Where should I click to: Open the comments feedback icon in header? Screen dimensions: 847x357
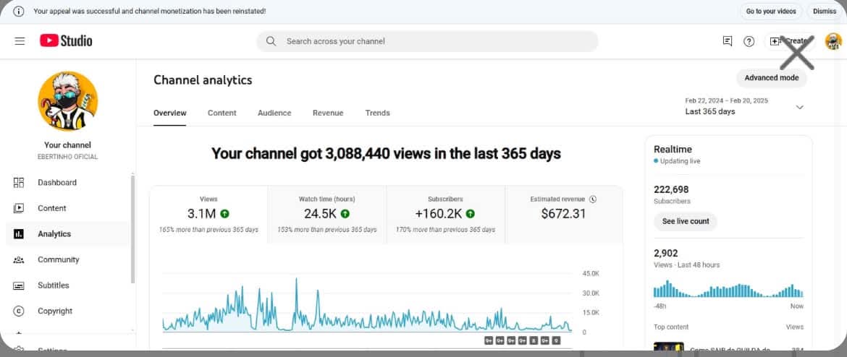pyautogui.click(x=728, y=41)
